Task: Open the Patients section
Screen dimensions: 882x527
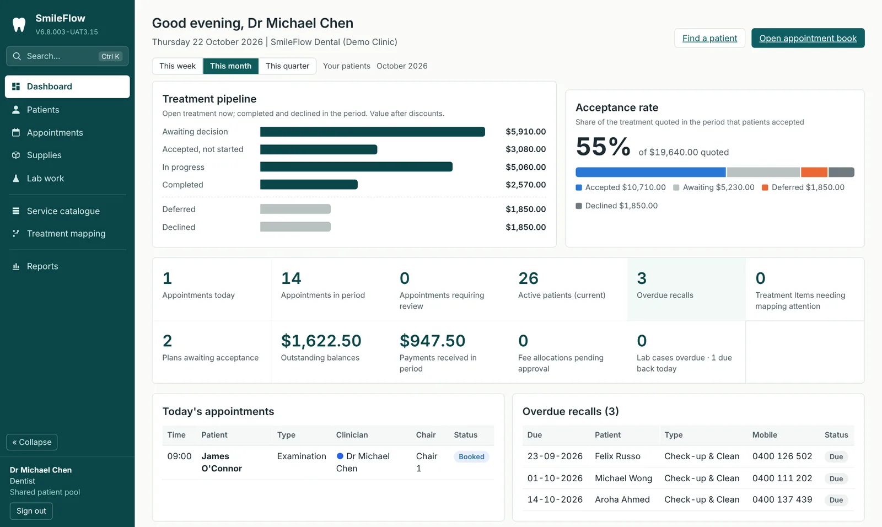Action: [x=67, y=110]
